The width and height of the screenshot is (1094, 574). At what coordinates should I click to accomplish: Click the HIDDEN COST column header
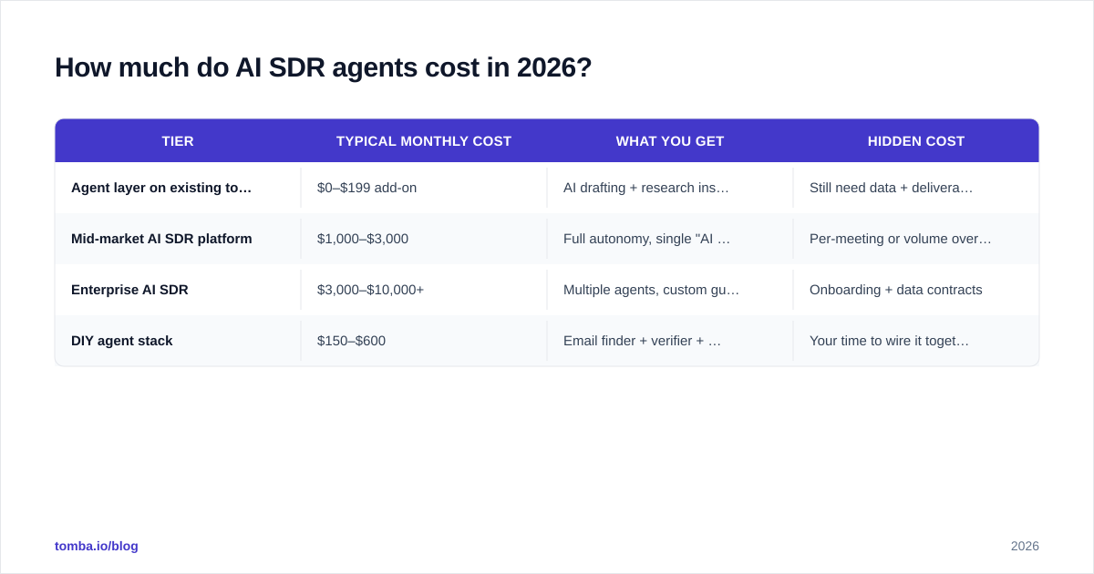click(916, 141)
